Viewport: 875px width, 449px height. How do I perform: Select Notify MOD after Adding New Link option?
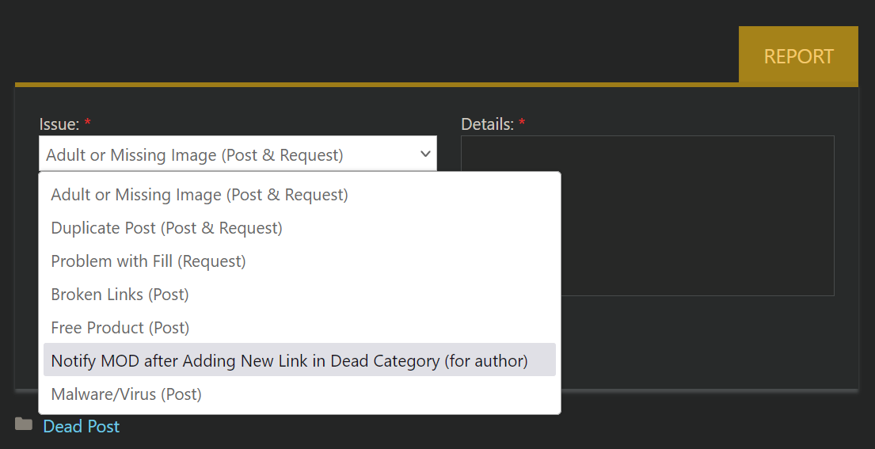point(299,360)
